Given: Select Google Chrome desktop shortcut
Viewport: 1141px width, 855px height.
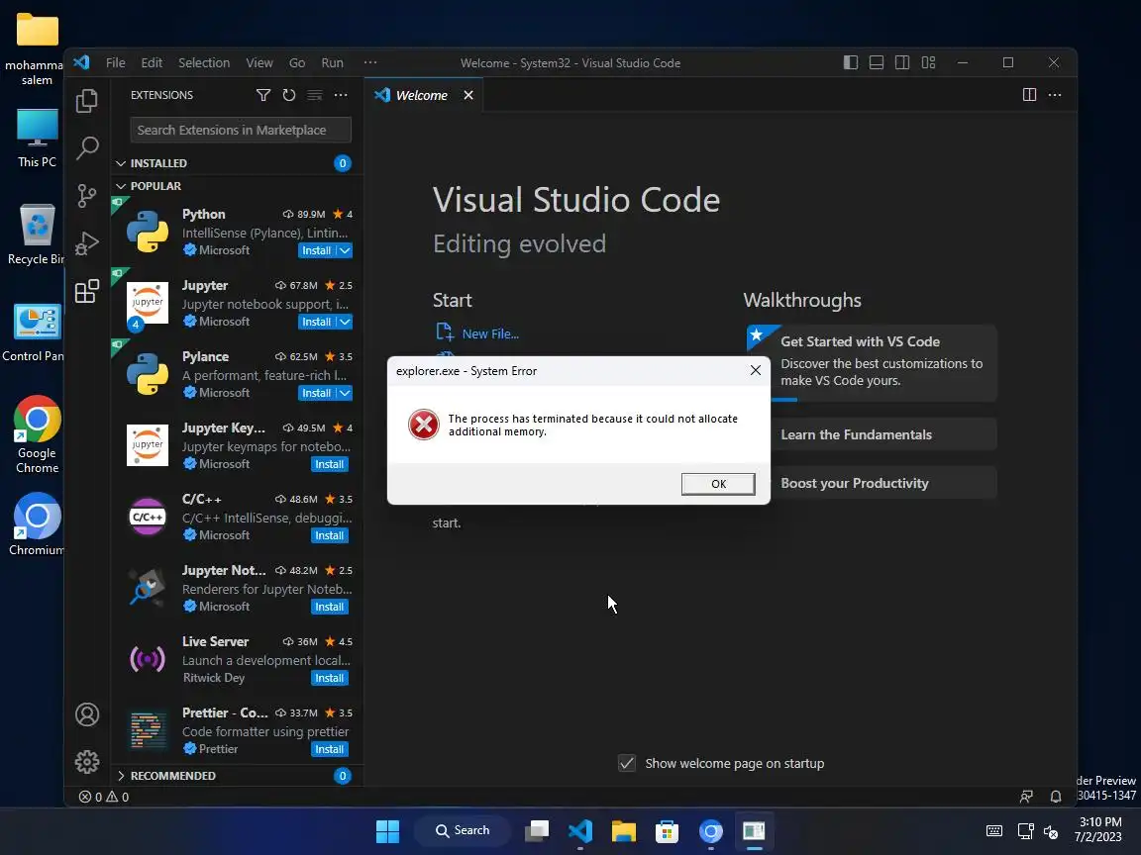Looking at the screenshot, I should point(37,434).
